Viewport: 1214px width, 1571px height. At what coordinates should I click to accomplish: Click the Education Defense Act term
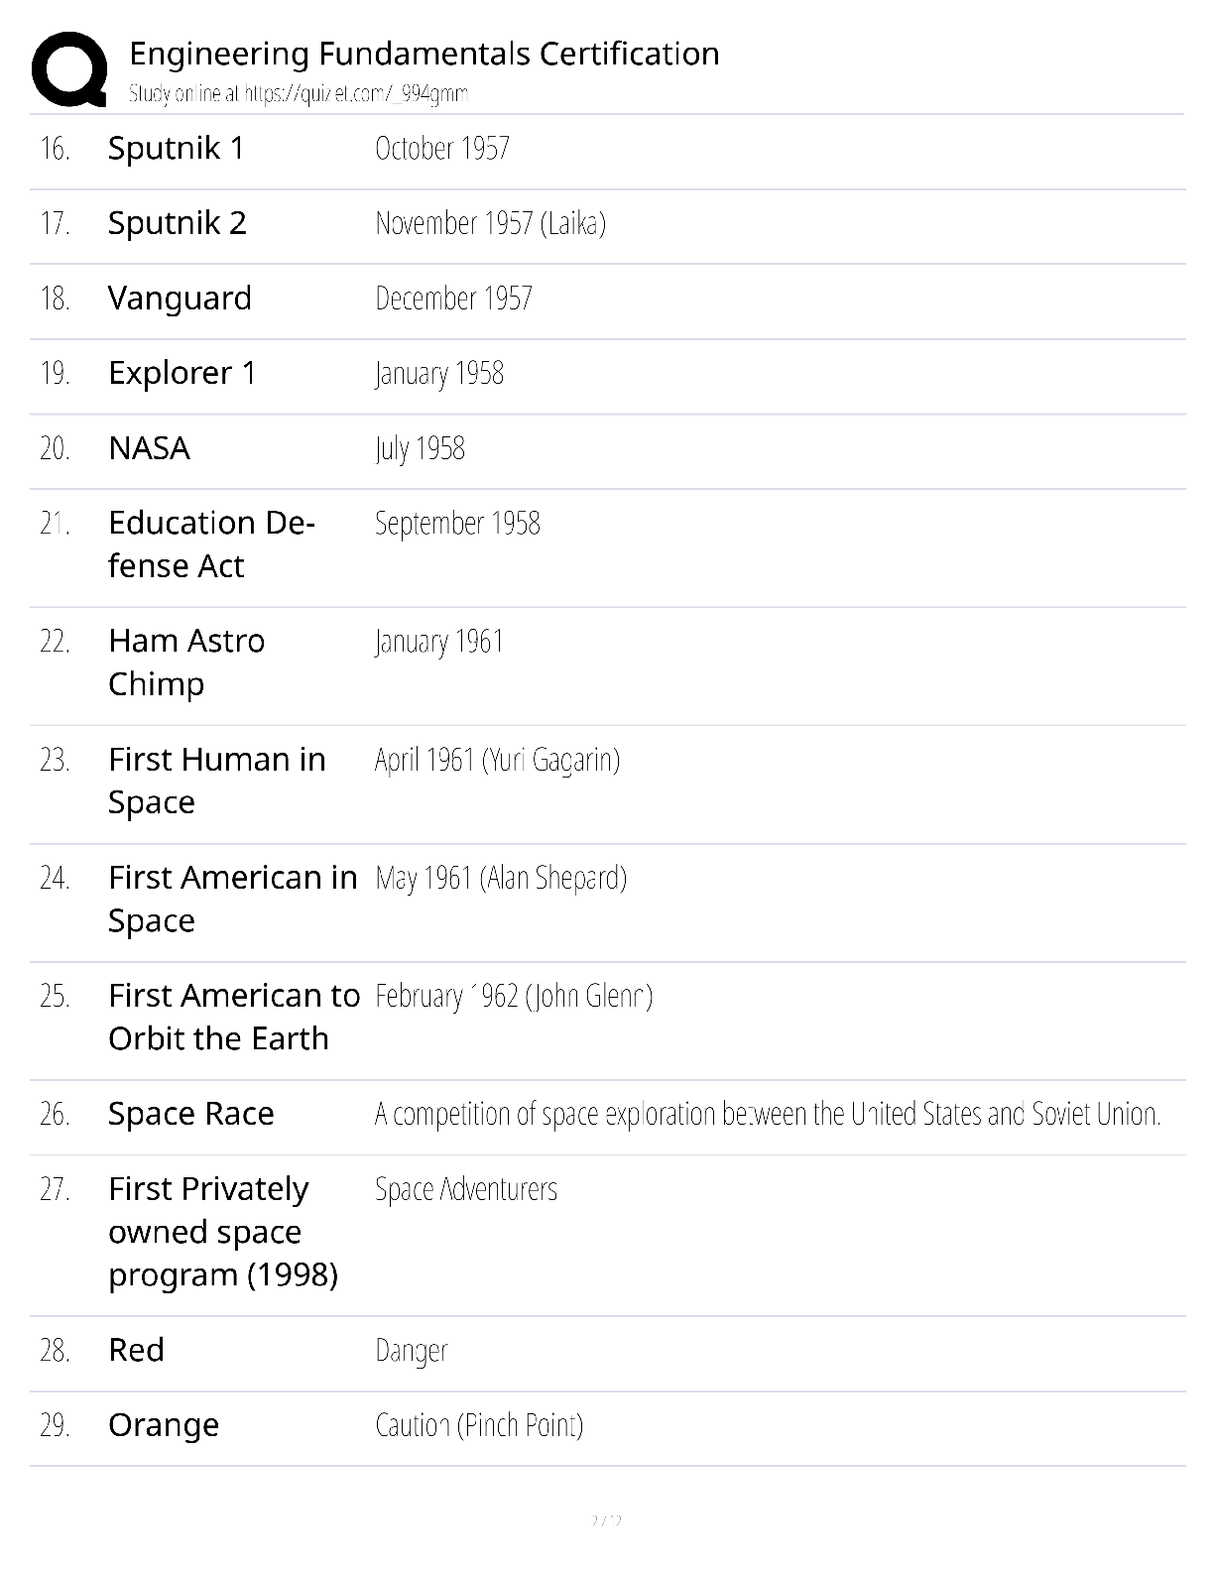211,544
